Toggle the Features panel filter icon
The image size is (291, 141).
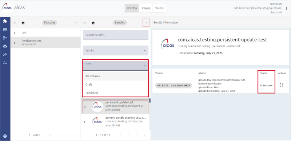[x=76, y=23]
